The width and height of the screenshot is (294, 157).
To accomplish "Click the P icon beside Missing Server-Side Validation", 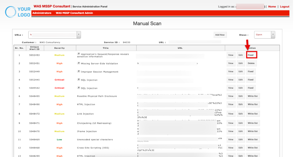I will [79, 63].
